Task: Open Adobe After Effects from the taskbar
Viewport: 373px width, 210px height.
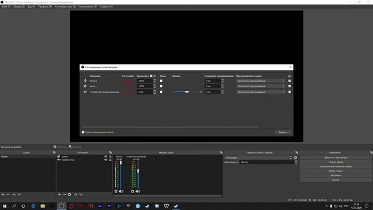Action: click(100, 206)
